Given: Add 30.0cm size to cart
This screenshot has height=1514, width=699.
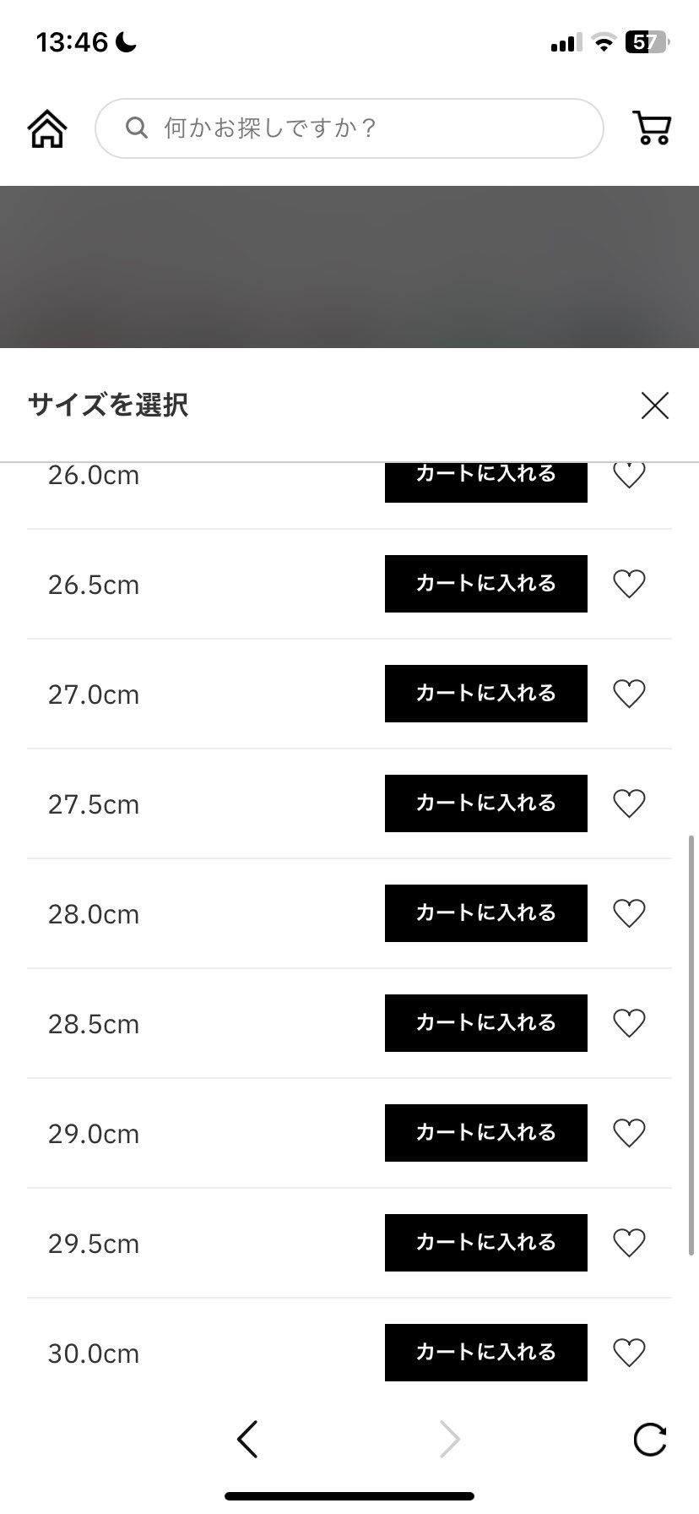Looking at the screenshot, I should (x=486, y=1353).
